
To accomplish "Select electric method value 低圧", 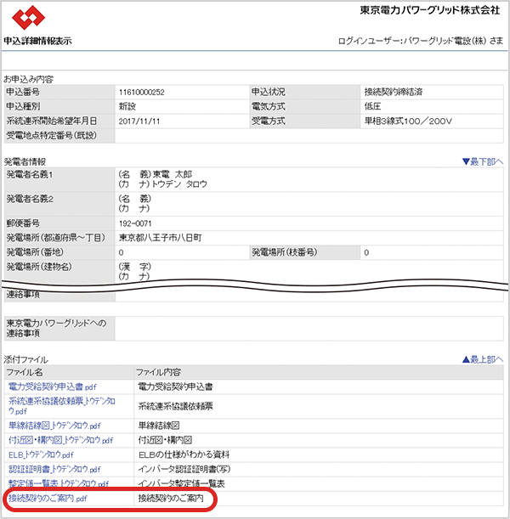I will pyautogui.click(x=372, y=106).
